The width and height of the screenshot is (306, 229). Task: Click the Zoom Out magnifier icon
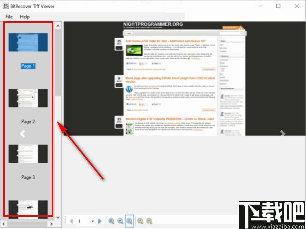[149, 221]
